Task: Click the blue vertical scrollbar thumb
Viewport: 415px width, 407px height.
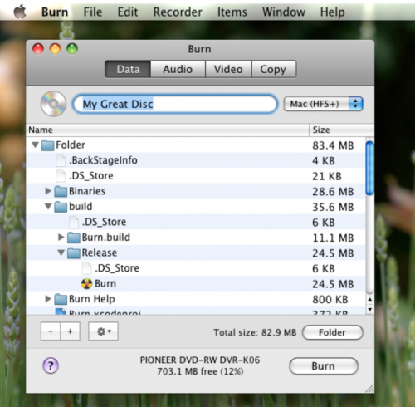Action: point(369,169)
